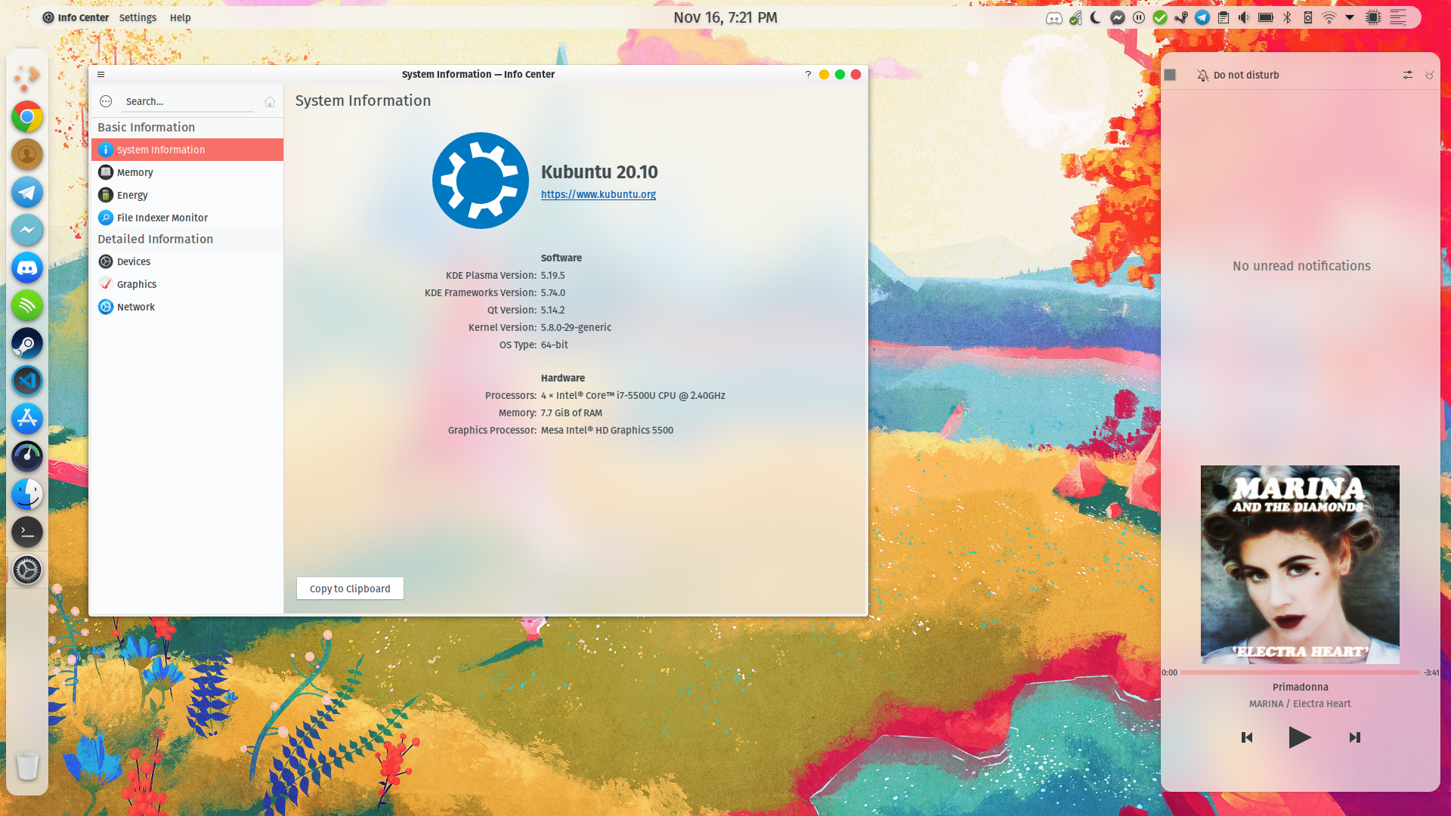Open the Help menu
1451x816 pixels.
pyautogui.click(x=180, y=17)
